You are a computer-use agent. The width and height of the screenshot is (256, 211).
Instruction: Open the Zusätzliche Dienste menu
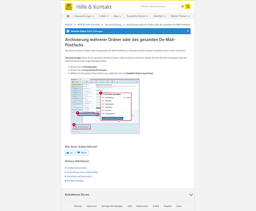click(x=137, y=16)
